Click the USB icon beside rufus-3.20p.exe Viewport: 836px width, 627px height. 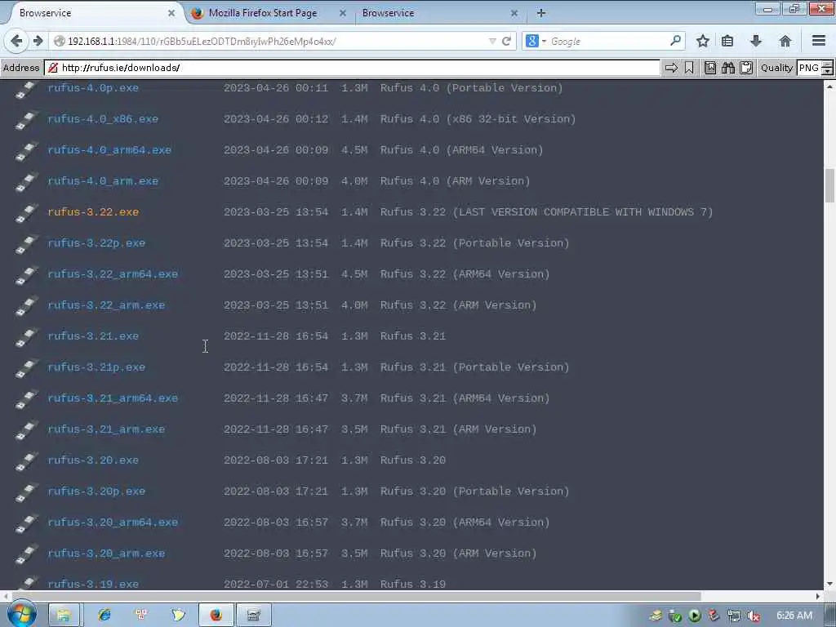[x=27, y=492]
